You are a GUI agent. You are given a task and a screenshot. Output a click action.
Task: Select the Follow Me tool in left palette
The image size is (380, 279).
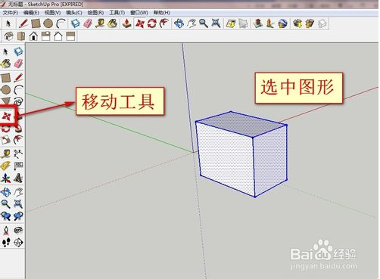18,129
